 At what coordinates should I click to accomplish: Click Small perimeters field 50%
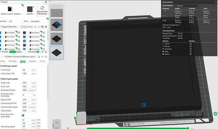pyautogui.click(x=29, y=90)
